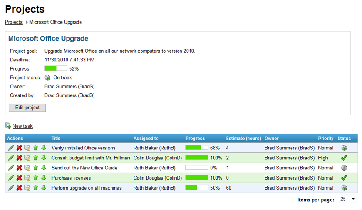362x210 pixels.
Task: Delete the Purchase licenses task
Action: click(x=20, y=178)
